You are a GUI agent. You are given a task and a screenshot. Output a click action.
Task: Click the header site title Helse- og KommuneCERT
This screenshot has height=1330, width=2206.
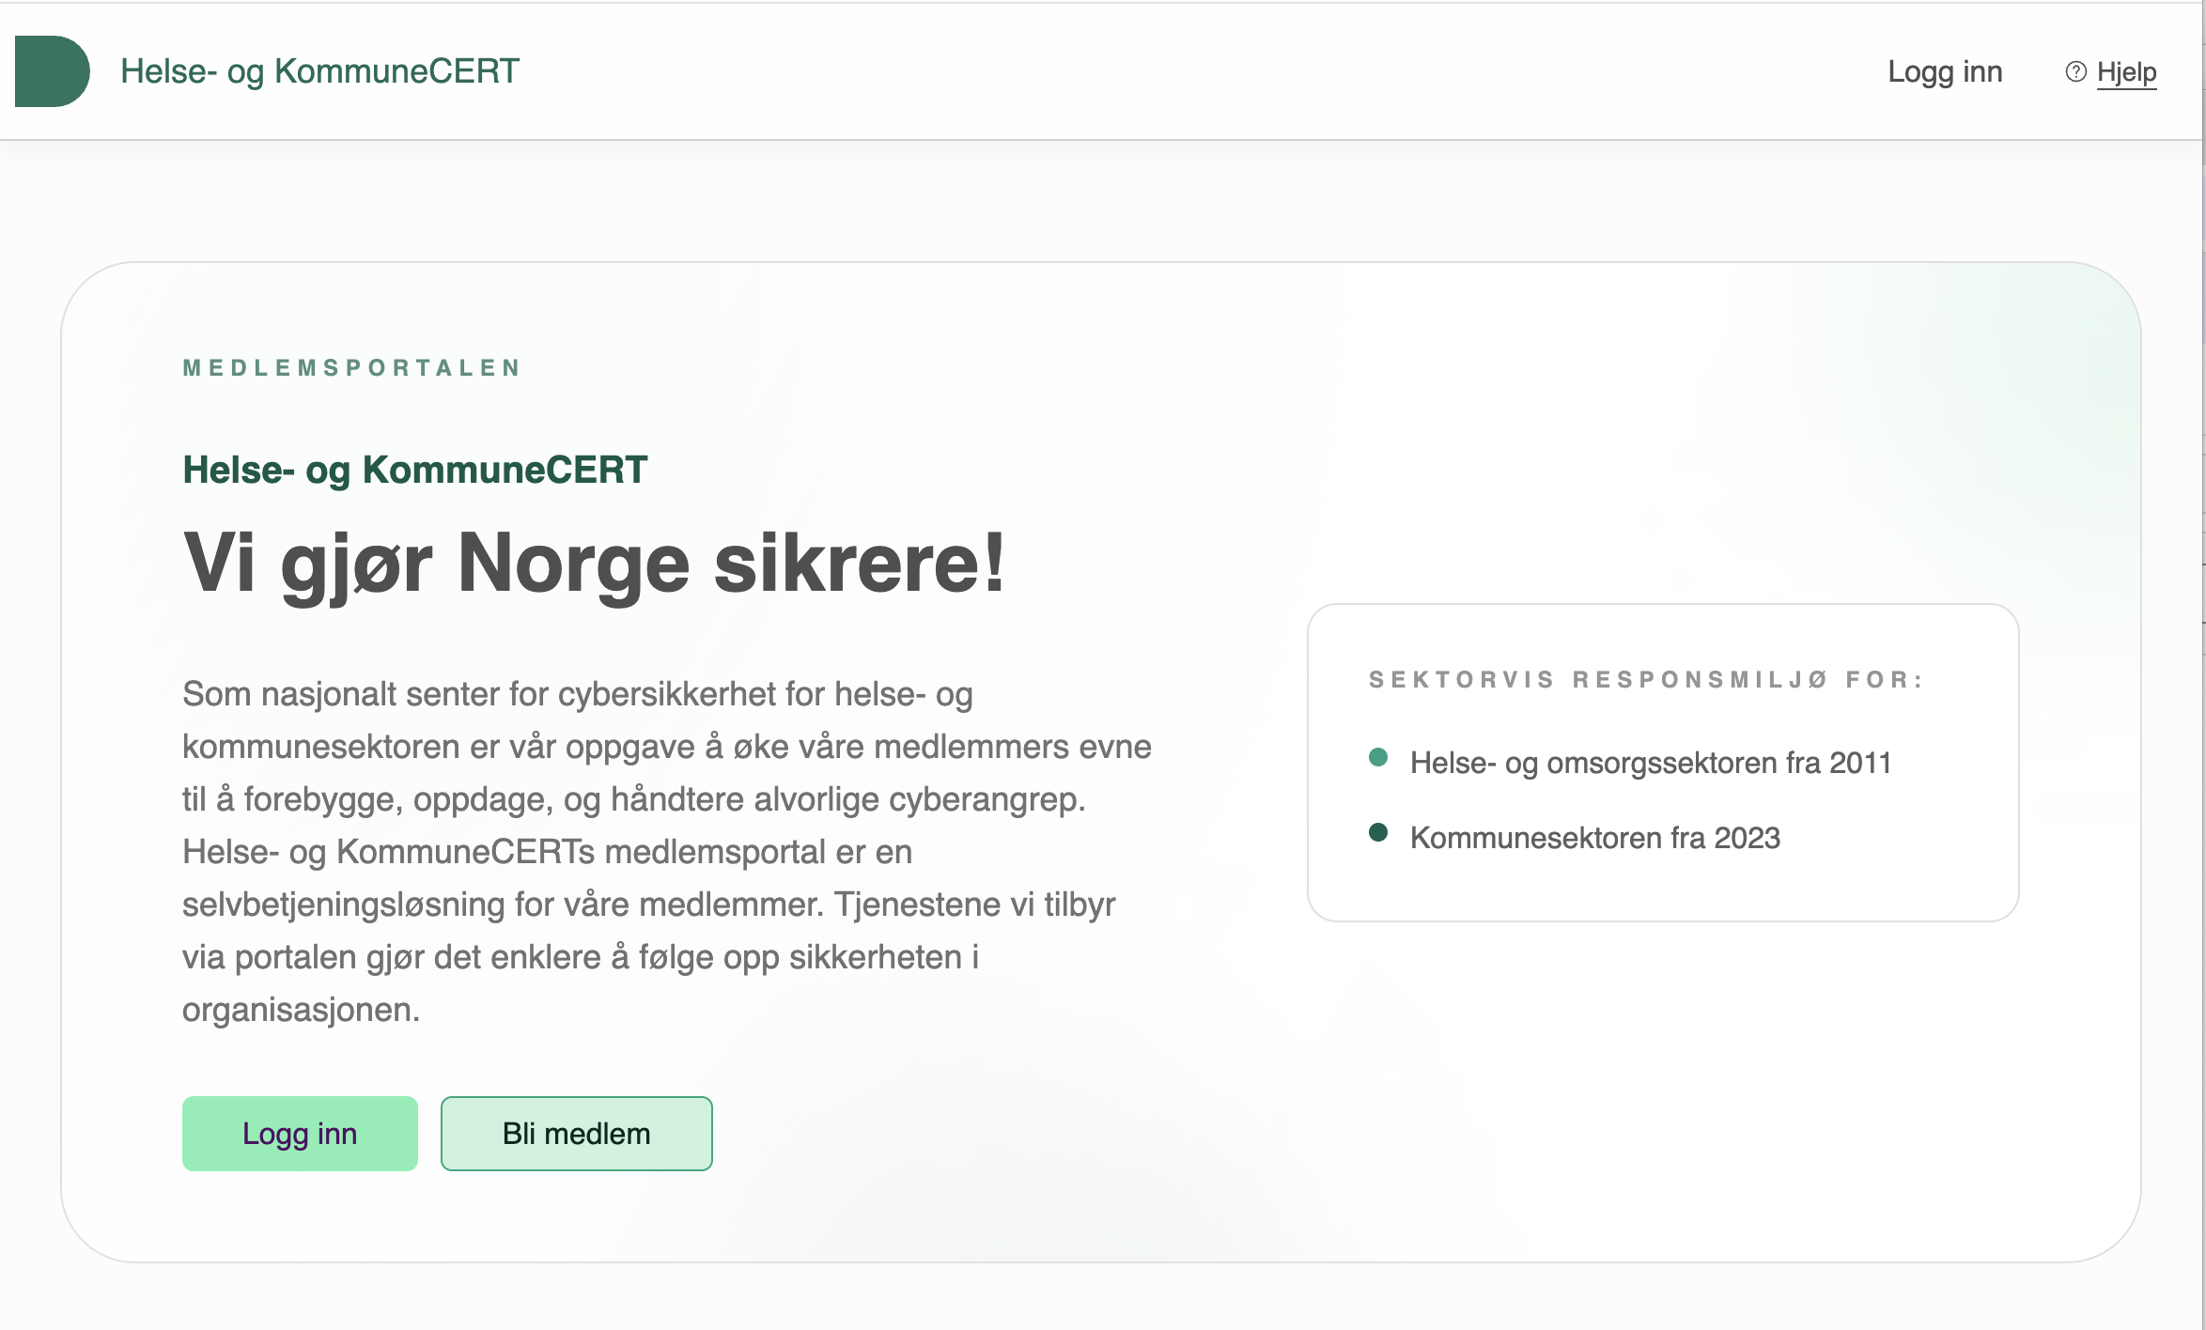click(x=319, y=71)
